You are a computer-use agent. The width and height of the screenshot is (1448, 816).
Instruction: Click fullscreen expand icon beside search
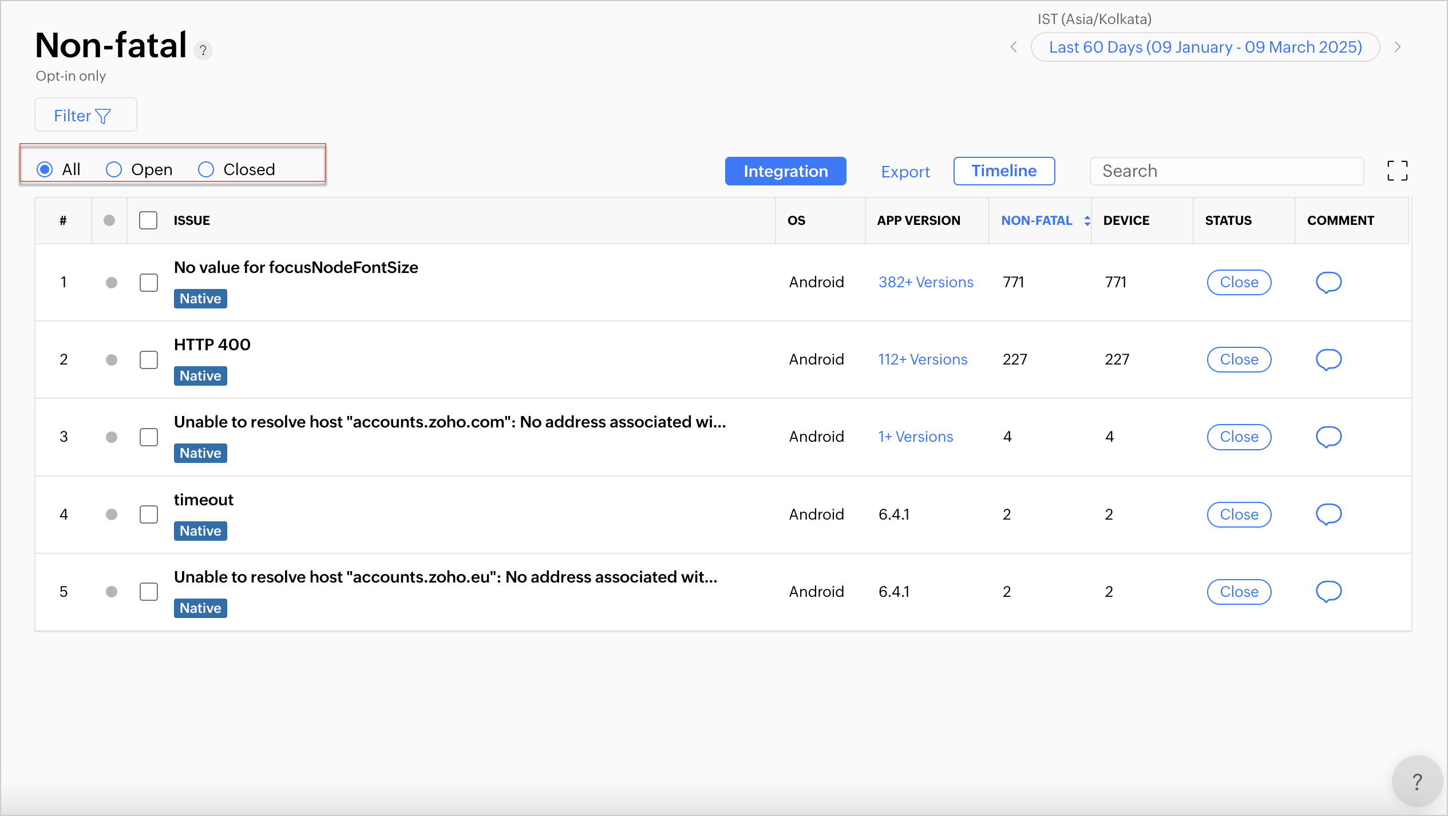pyautogui.click(x=1397, y=171)
